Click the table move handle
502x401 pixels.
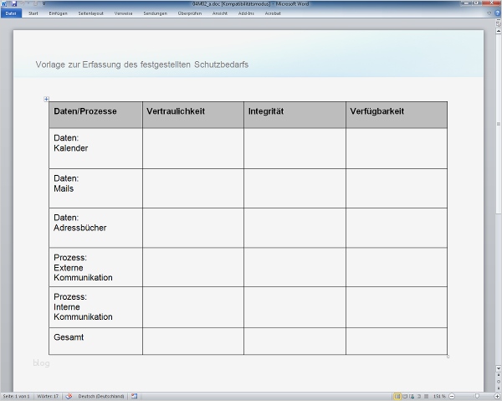tap(46, 99)
